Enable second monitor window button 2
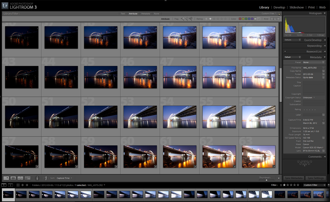 10,185
